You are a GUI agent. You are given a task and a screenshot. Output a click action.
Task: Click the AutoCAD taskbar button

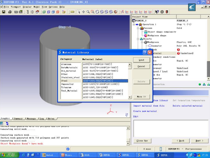tap(49, 155)
